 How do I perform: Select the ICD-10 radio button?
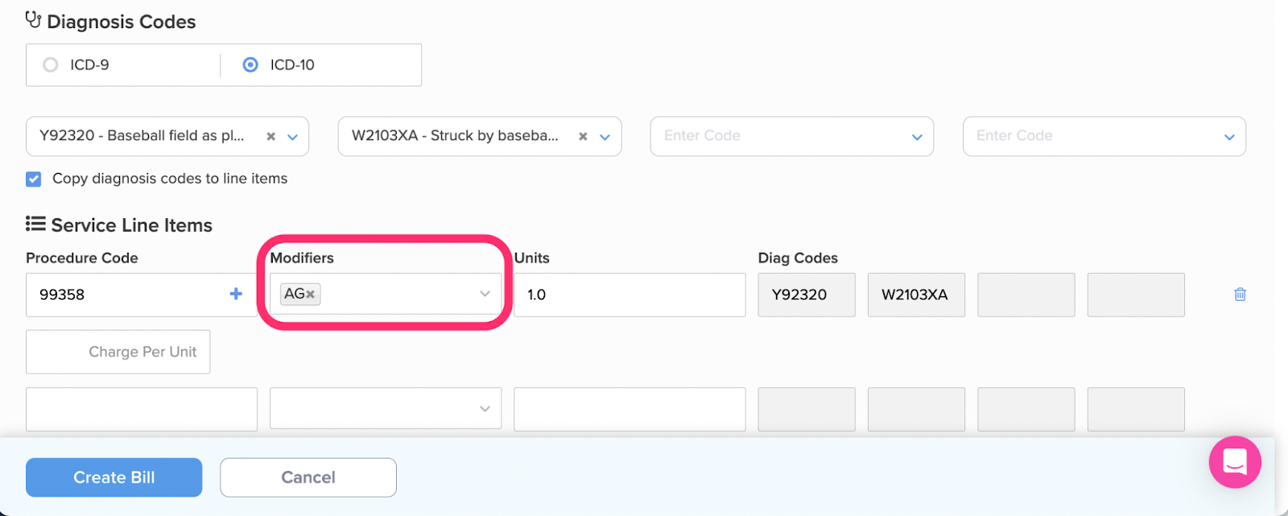(250, 64)
